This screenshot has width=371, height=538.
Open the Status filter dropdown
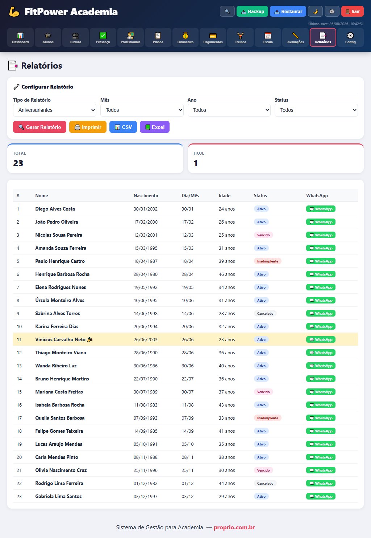click(316, 110)
